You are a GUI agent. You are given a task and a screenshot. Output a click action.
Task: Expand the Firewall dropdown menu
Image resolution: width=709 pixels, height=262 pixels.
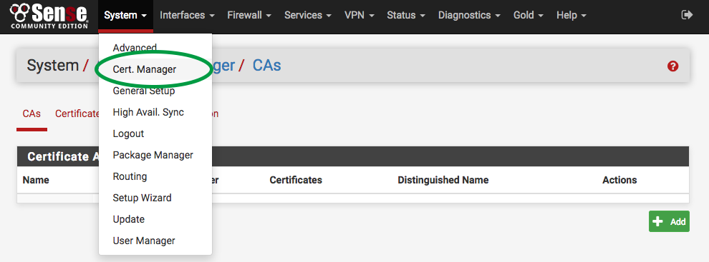click(x=249, y=15)
